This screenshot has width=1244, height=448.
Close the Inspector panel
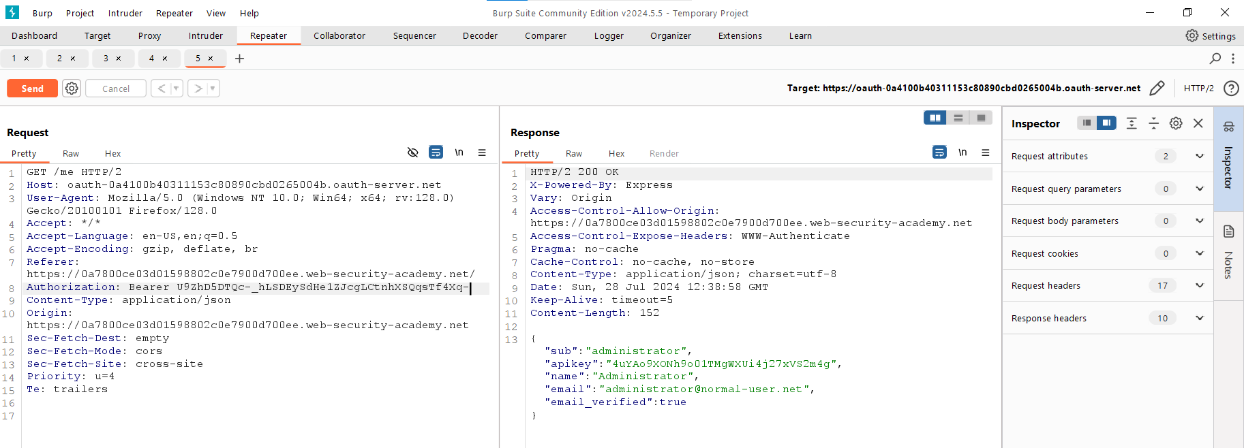coord(1198,123)
